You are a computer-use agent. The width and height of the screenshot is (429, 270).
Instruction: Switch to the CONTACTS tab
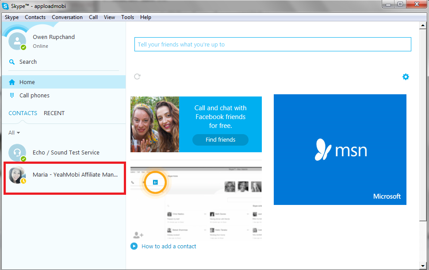pyautogui.click(x=23, y=113)
